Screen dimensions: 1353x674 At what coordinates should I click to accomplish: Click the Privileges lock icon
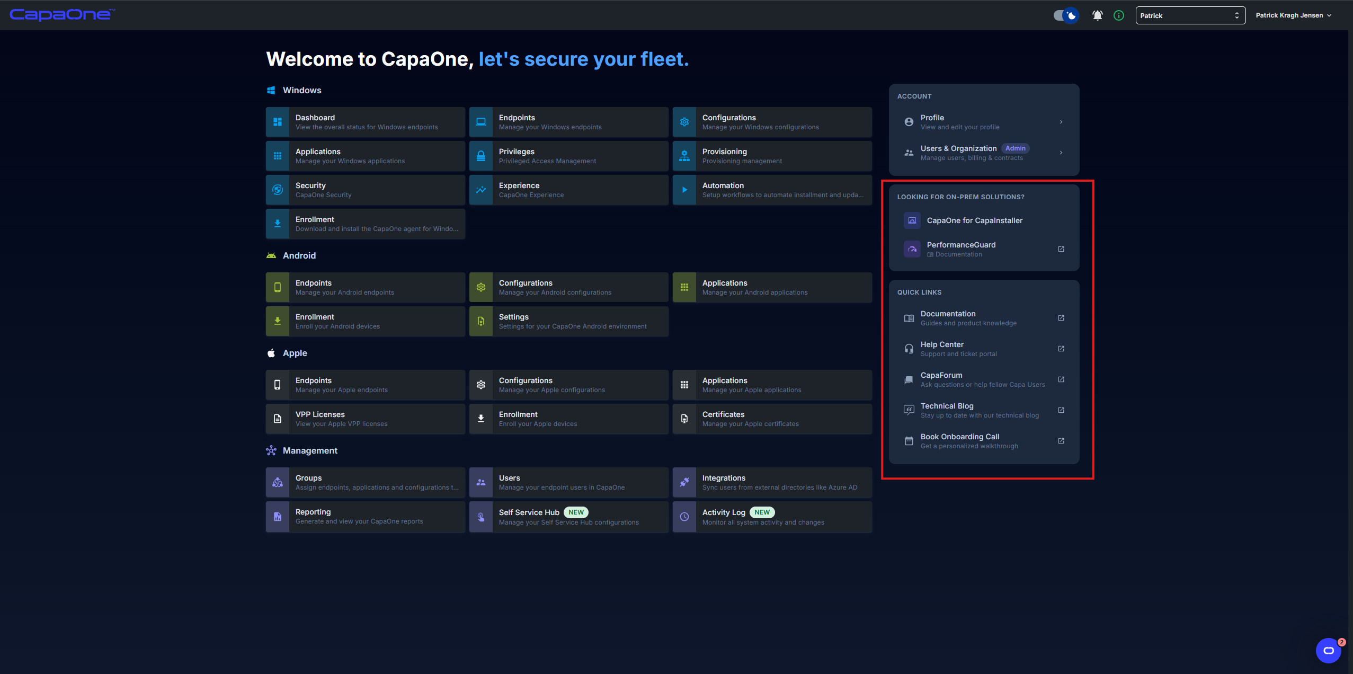pyautogui.click(x=481, y=156)
